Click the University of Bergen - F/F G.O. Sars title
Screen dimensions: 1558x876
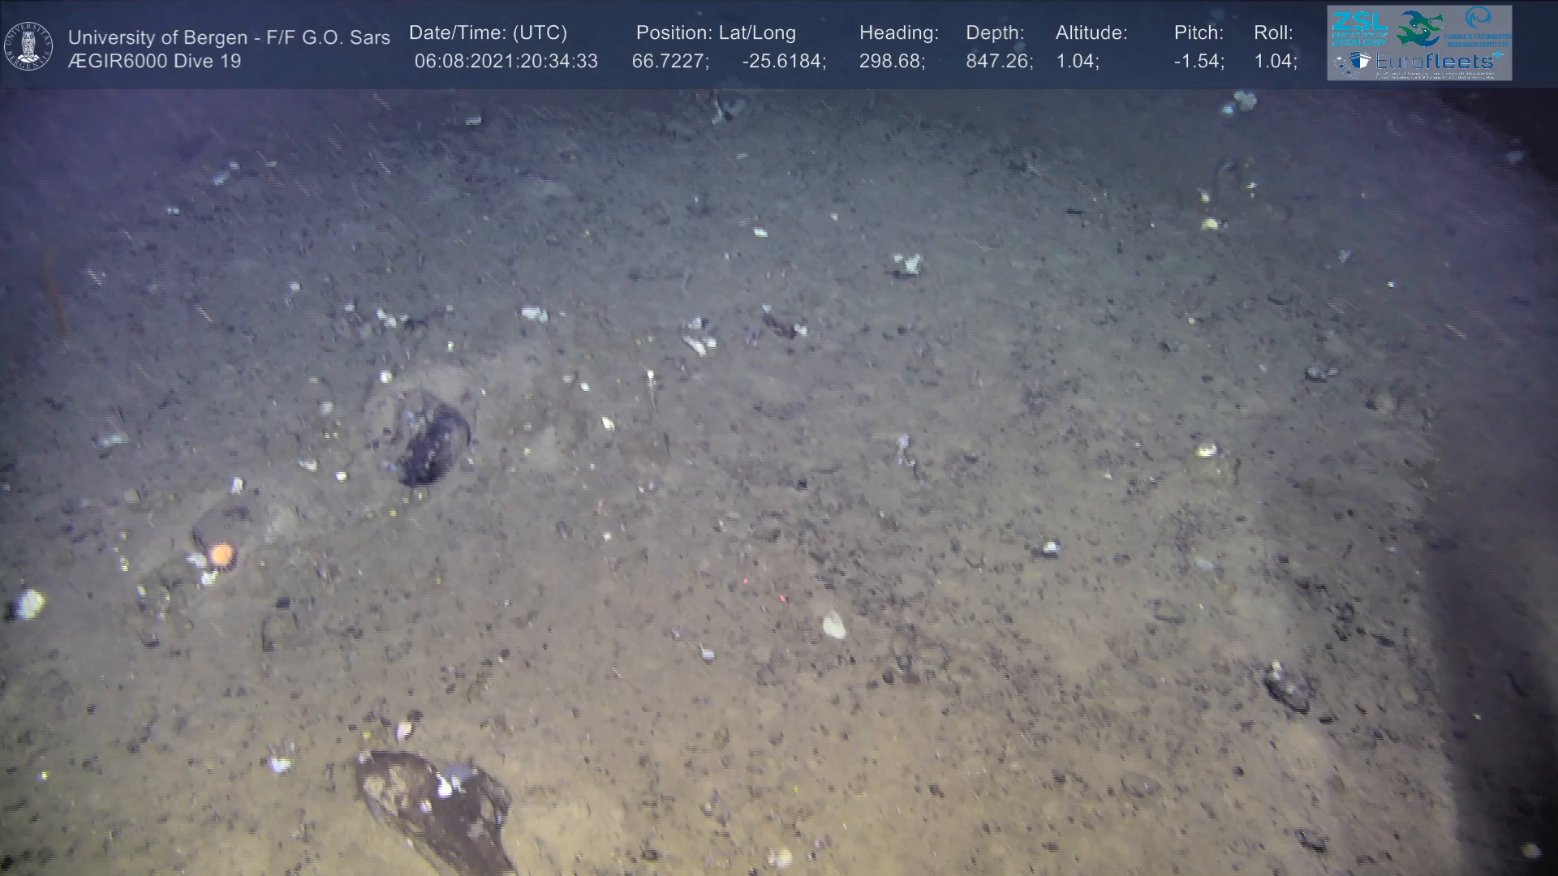(x=229, y=37)
